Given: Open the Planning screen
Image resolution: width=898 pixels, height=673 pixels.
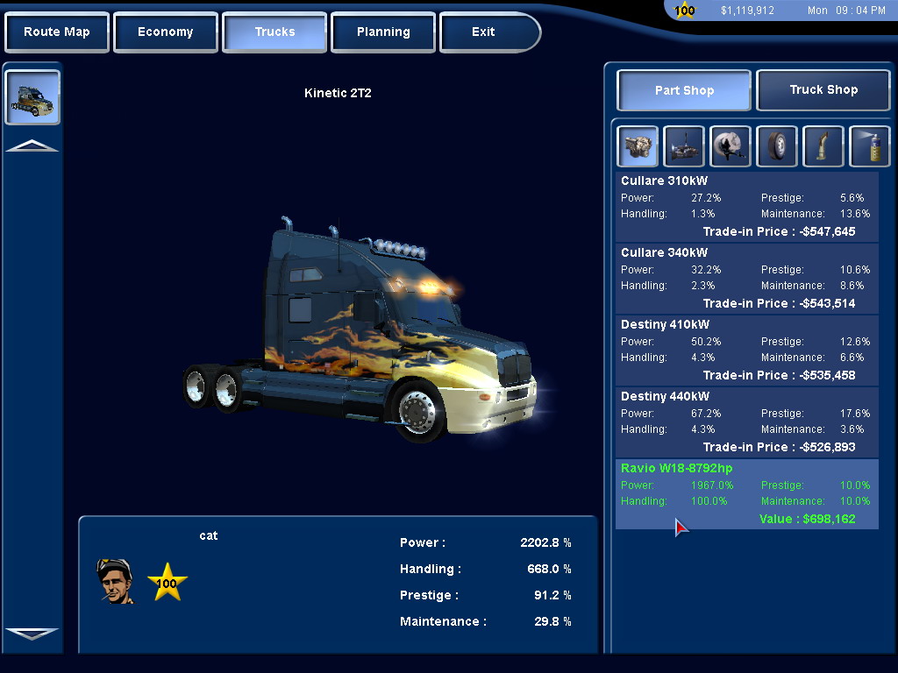Looking at the screenshot, I should 383,32.
